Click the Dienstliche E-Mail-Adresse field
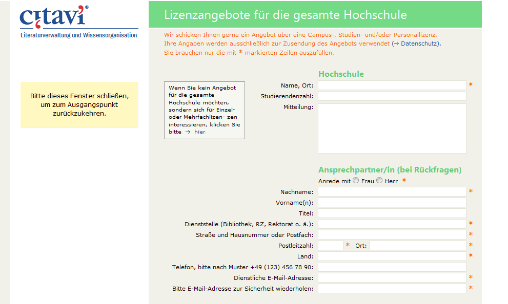This screenshot has width=508, height=304. click(392, 277)
